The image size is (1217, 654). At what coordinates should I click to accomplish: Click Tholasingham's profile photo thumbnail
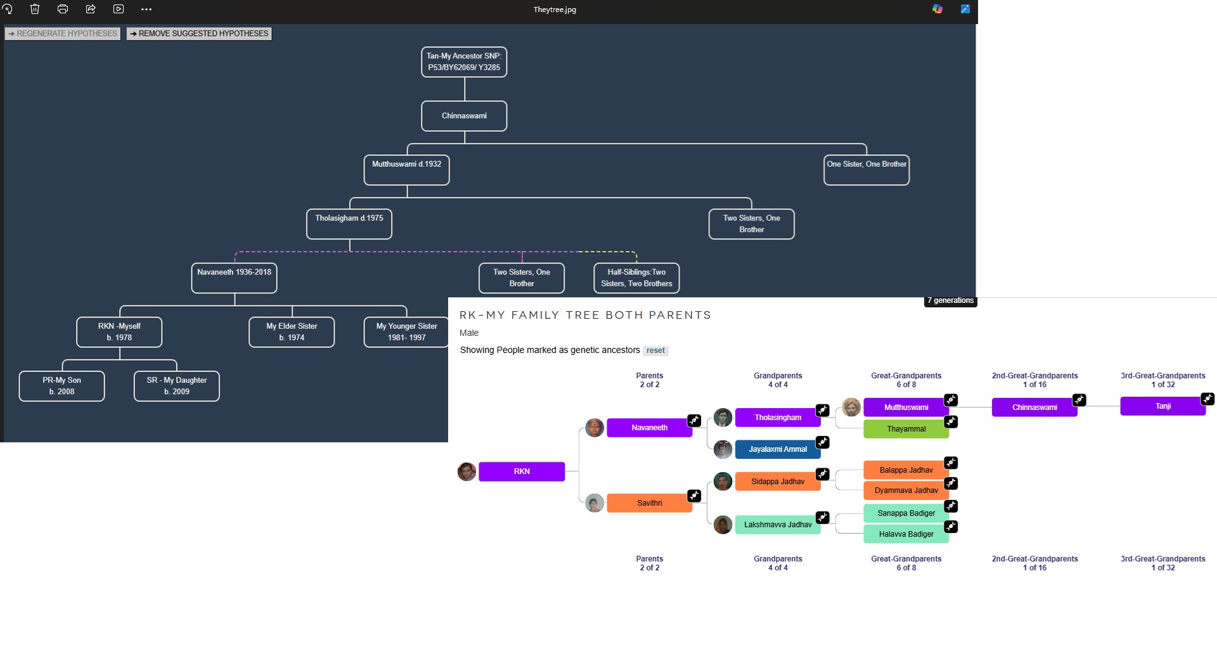click(723, 418)
